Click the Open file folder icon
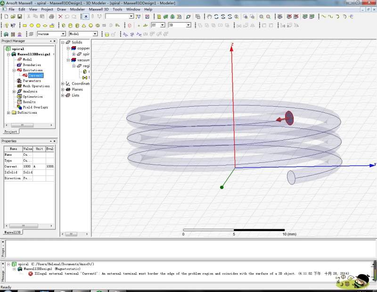The height and width of the screenshot is (292, 377). point(13,17)
